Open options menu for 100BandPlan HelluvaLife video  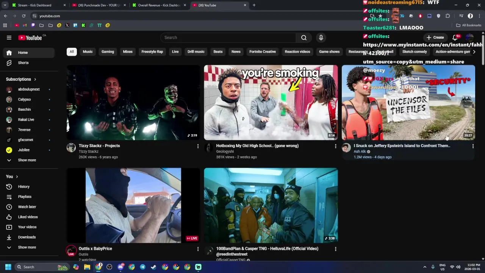pyautogui.click(x=335, y=249)
